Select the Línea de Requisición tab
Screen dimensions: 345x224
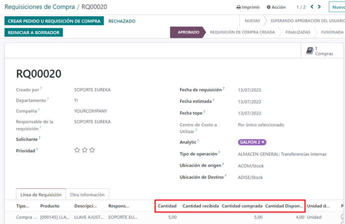(40, 195)
